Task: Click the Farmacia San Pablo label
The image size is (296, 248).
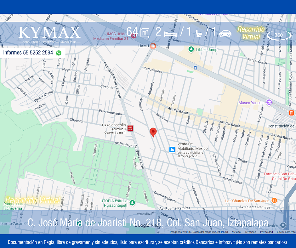Action: click(x=280, y=174)
